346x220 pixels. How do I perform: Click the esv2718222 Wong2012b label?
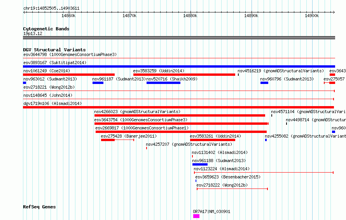pos(222,185)
